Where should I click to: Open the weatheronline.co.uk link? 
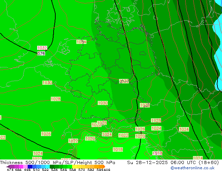(193, 168)
